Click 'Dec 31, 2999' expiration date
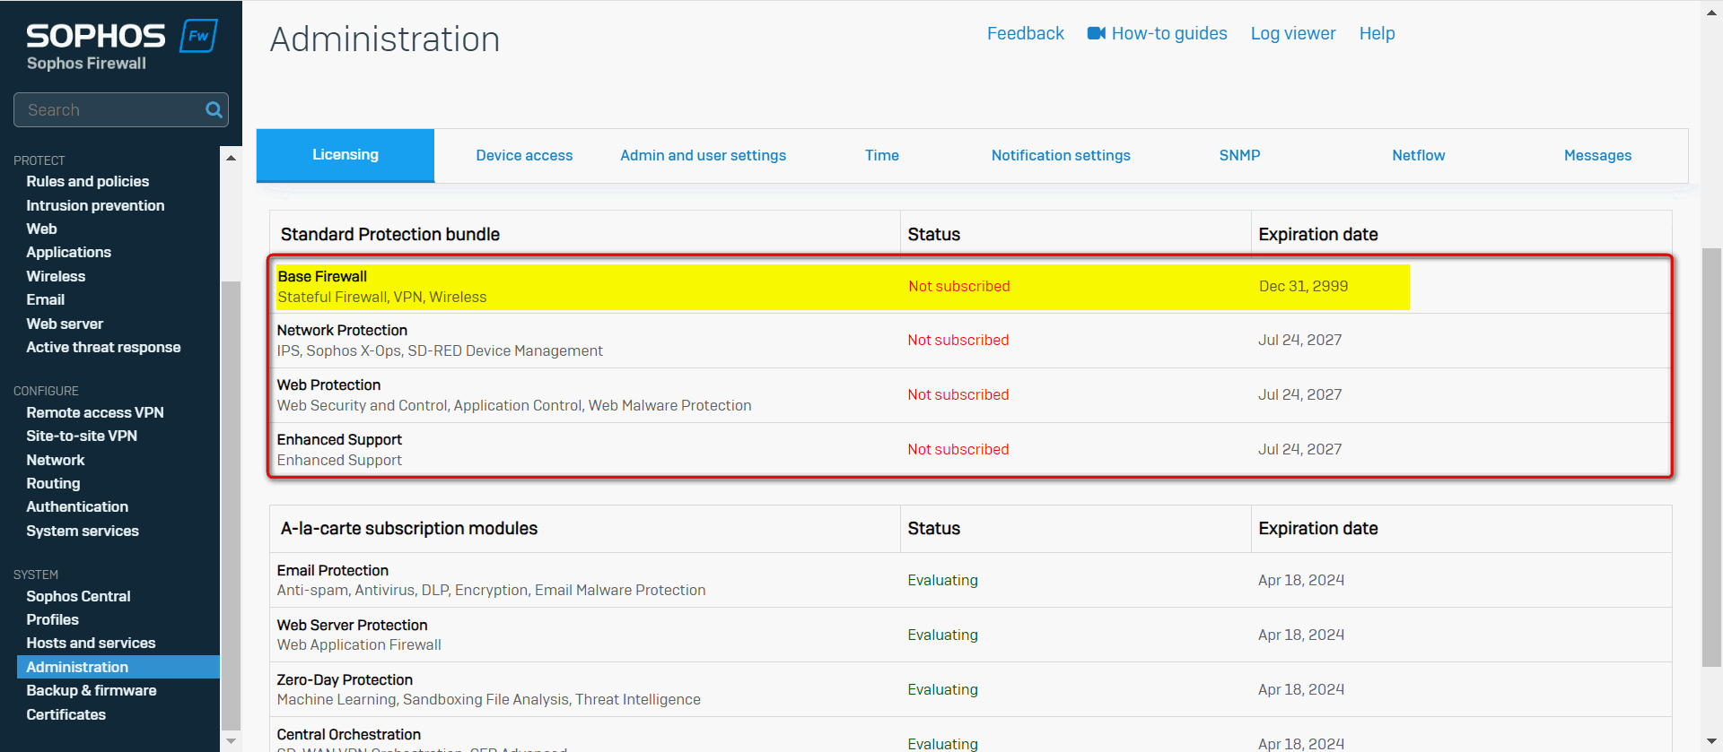Image resolution: width=1723 pixels, height=752 pixels. (1303, 286)
